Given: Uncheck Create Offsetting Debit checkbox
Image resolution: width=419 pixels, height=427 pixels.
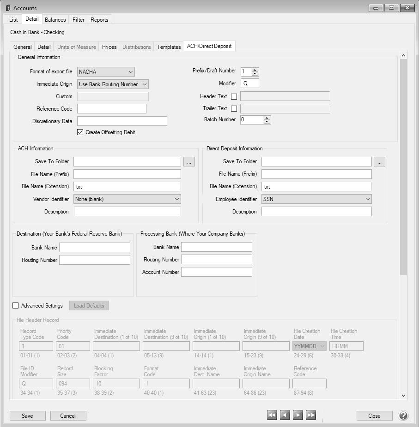Looking at the screenshot, I should coord(81,132).
